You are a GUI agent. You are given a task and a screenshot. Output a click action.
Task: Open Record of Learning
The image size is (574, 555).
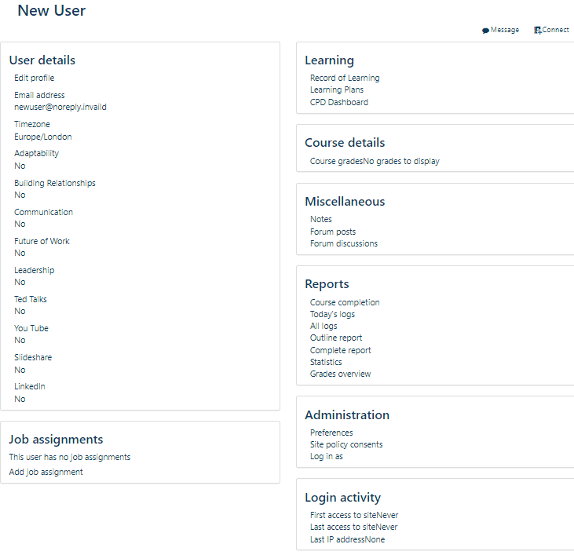point(345,78)
